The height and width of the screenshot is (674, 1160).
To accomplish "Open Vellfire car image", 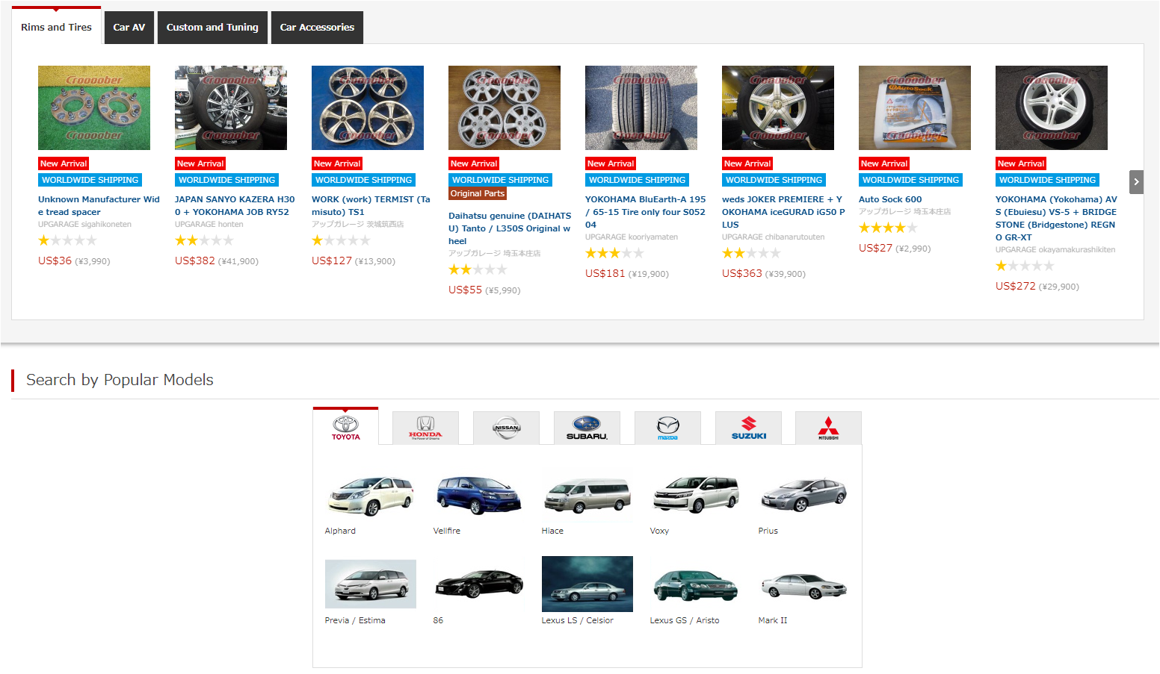I will [x=479, y=496].
